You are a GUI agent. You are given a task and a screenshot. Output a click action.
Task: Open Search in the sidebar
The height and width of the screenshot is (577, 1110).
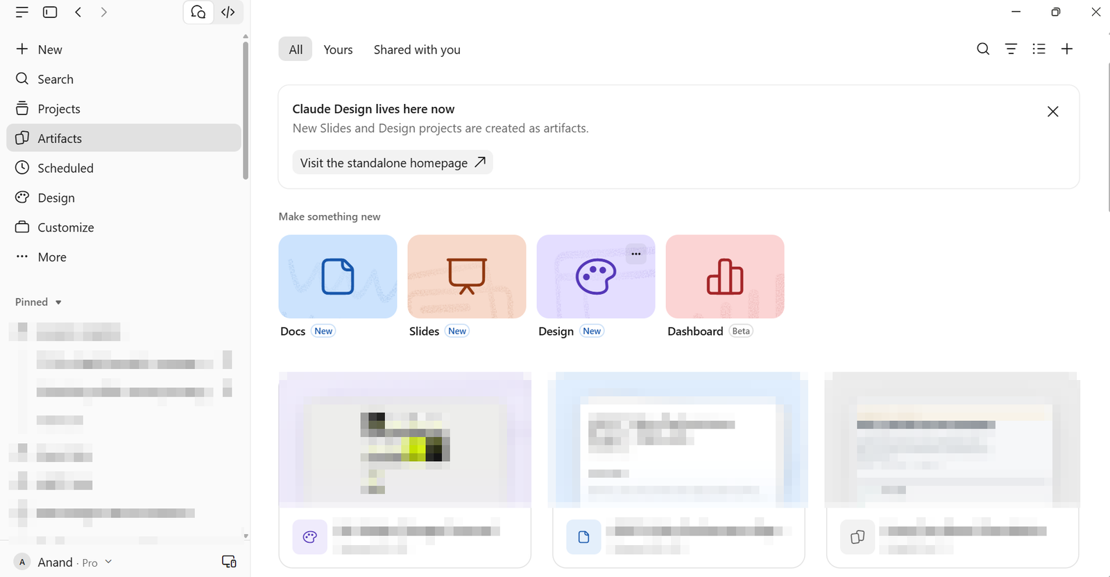(124, 79)
